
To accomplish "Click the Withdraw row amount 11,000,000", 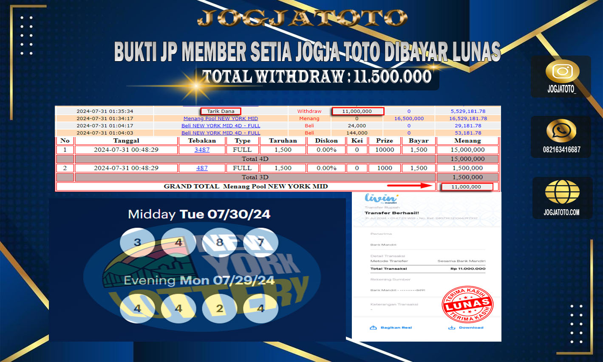I will (357, 111).
